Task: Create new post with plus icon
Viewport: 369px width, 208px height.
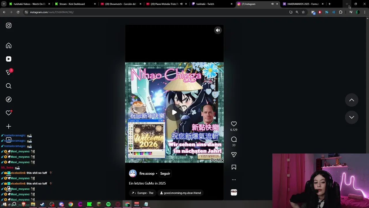Action: click(x=9, y=126)
